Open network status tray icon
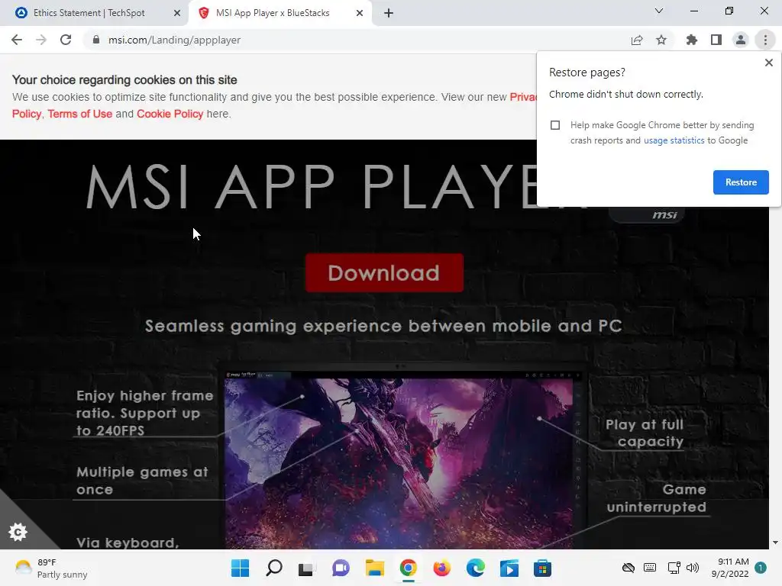Image resolution: width=782 pixels, height=586 pixels. (x=674, y=568)
